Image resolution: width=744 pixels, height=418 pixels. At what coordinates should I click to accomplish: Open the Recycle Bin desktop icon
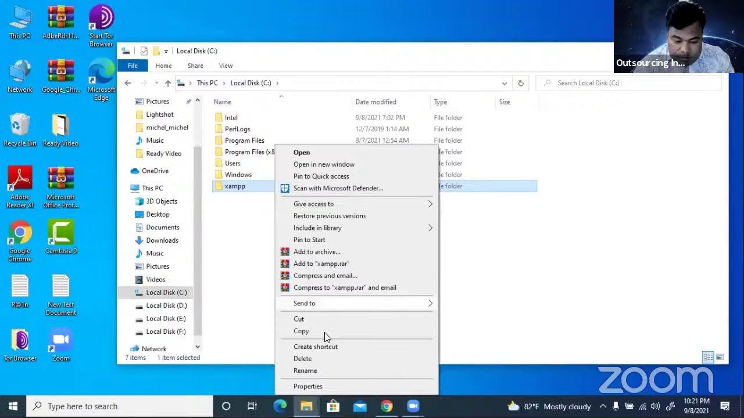20,129
